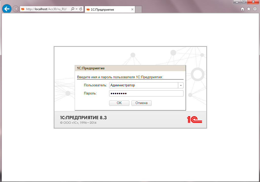Close the 1С:Предприятие tab
The image size is (260, 182).
point(132,9)
